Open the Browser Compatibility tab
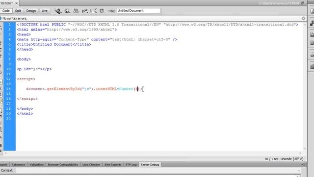The height and width of the screenshot is (177, 314). pyautogui.click(x=63, y=165)
